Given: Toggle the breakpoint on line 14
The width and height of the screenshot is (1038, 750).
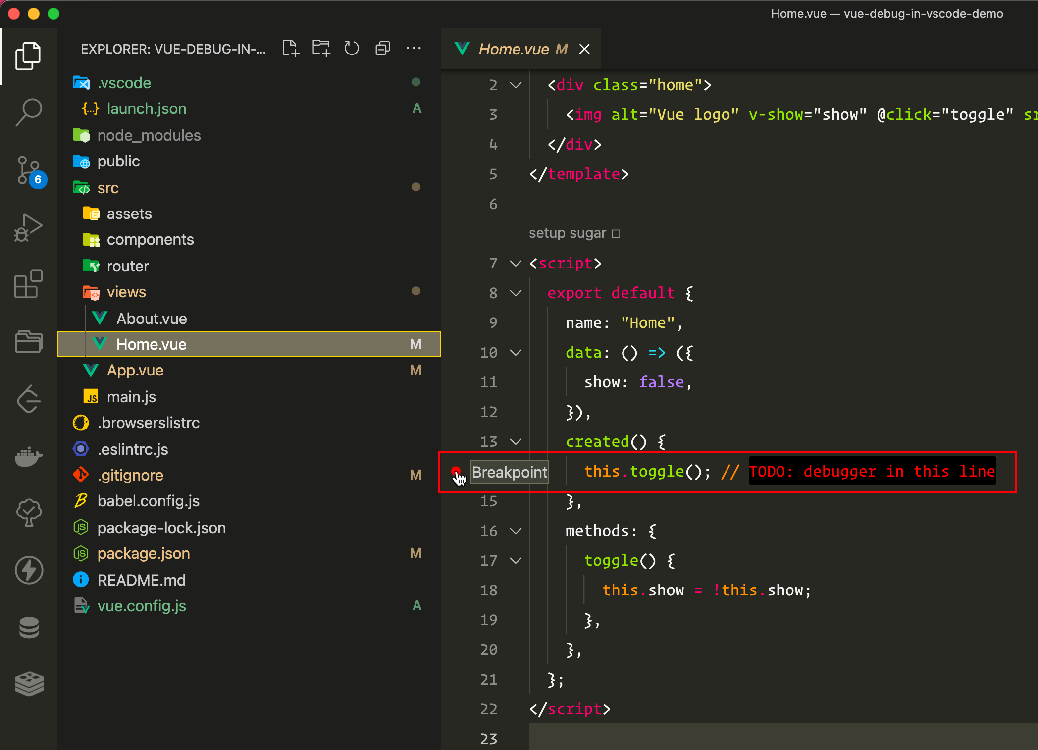Looking at the screenshot, I should [456, 471].
